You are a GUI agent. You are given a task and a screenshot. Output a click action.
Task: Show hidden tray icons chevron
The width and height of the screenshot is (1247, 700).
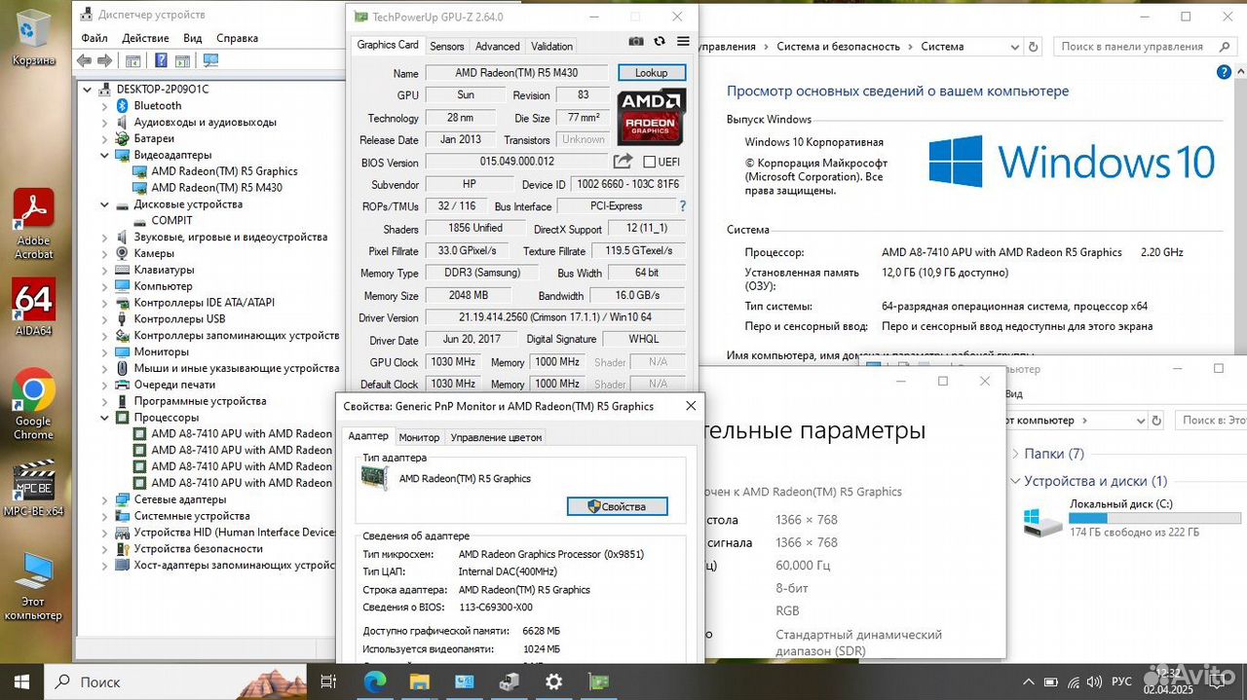1029,682
